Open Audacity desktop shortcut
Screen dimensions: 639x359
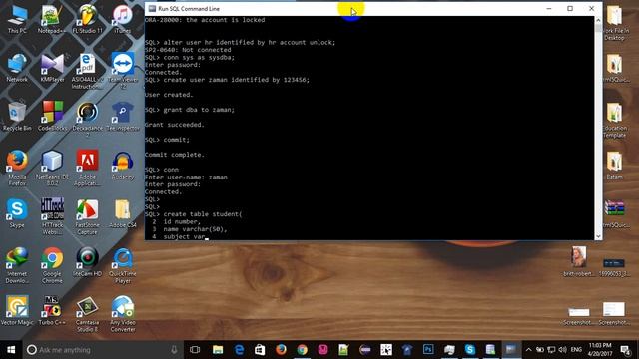(122, 166)
